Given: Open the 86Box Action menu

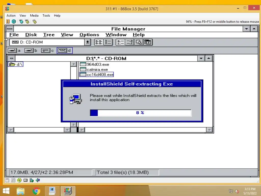Looking at the screenshot, I should [x=11, y=16].
